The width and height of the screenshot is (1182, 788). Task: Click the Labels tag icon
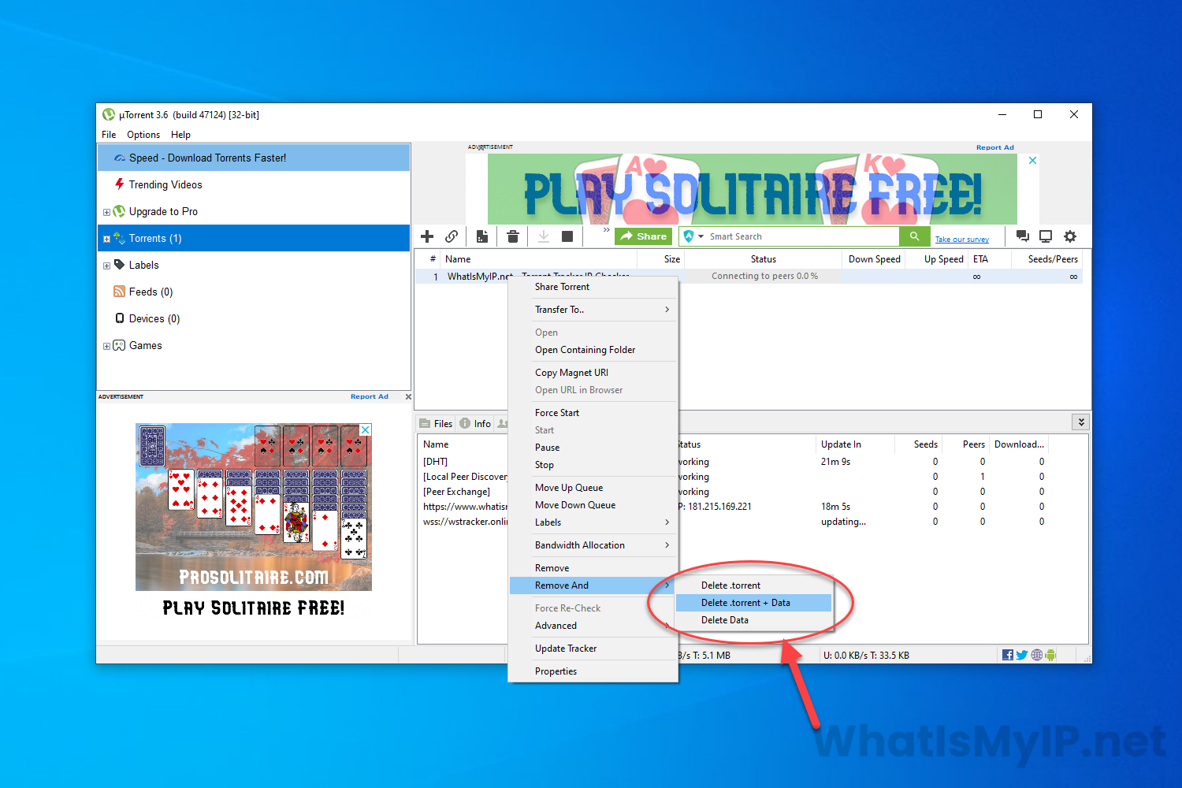(120, 265)
